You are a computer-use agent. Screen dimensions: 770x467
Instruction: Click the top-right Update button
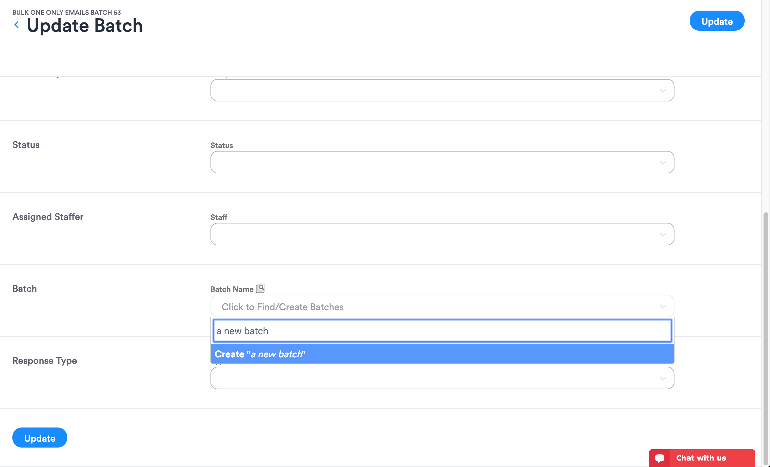pos(717,21)
